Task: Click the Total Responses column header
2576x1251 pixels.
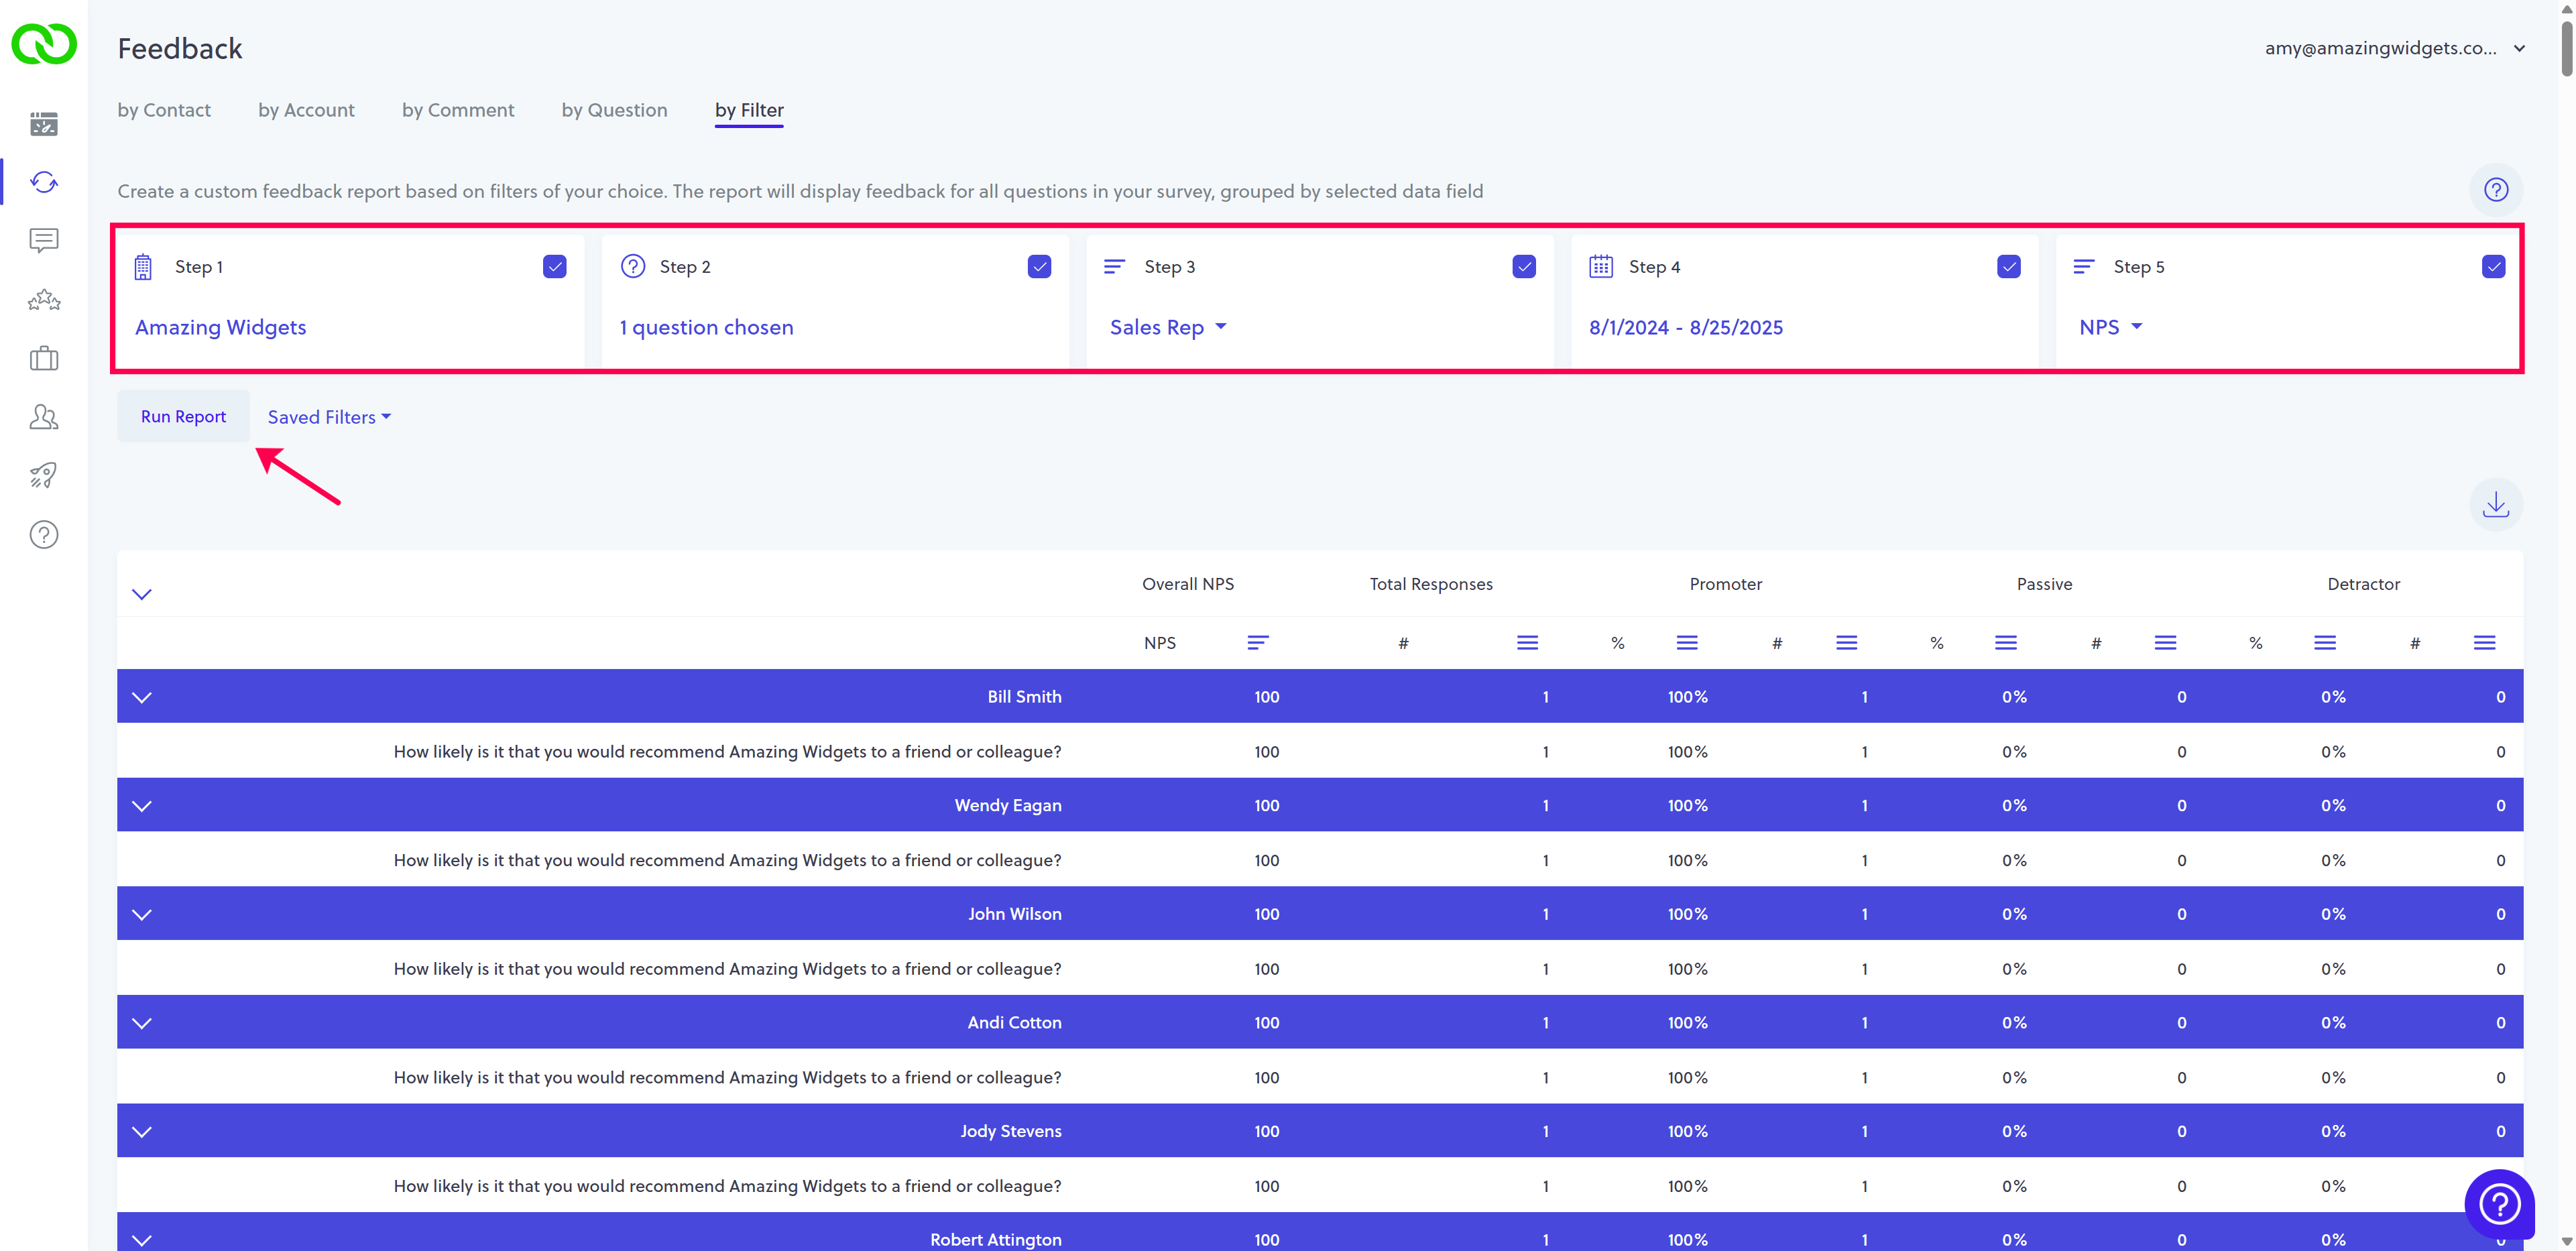Action: [x=1431, y=584]
